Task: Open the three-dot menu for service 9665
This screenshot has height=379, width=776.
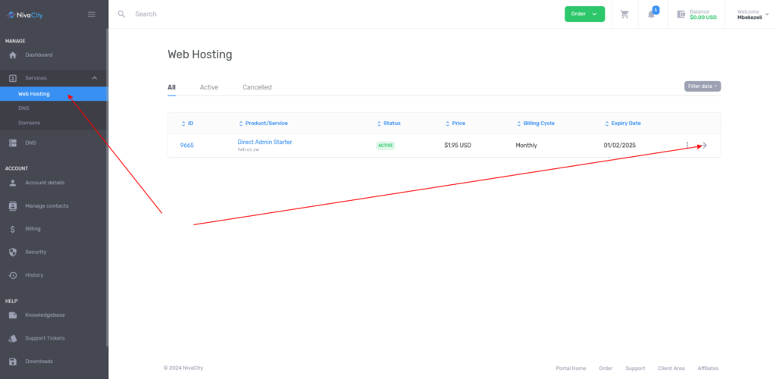Action: click(687, 146)
